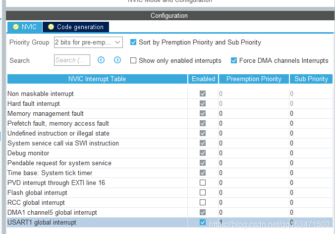This screenshot has width=335, height=234.
Task: Toggle DMA1 channel5 global interrupt checkbox
Action: tap(203, 212)
